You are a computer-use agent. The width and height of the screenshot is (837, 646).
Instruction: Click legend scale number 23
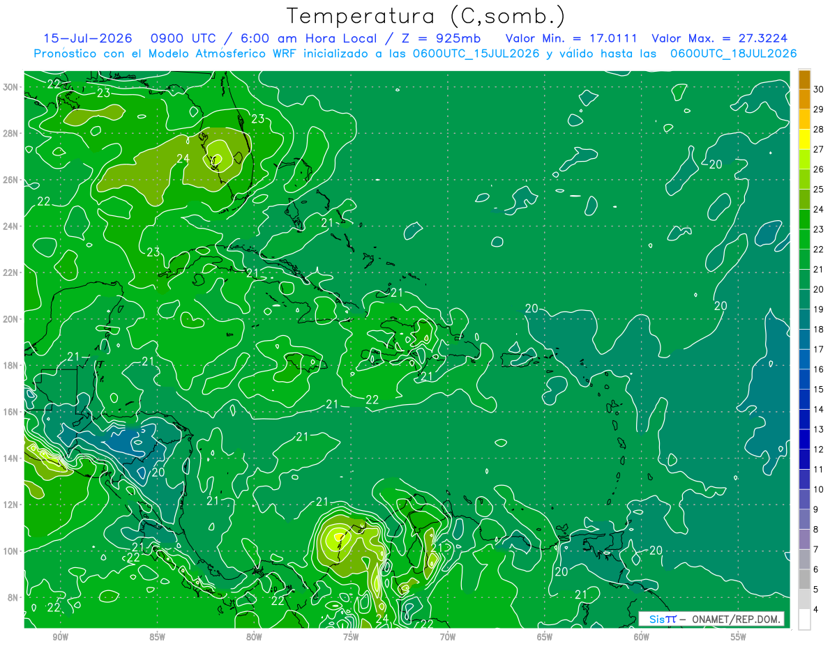(x=819, y=229)
